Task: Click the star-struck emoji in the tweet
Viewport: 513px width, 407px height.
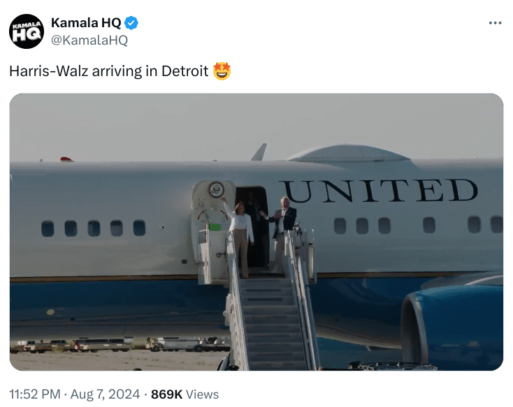Action: (x=222, y=71)
